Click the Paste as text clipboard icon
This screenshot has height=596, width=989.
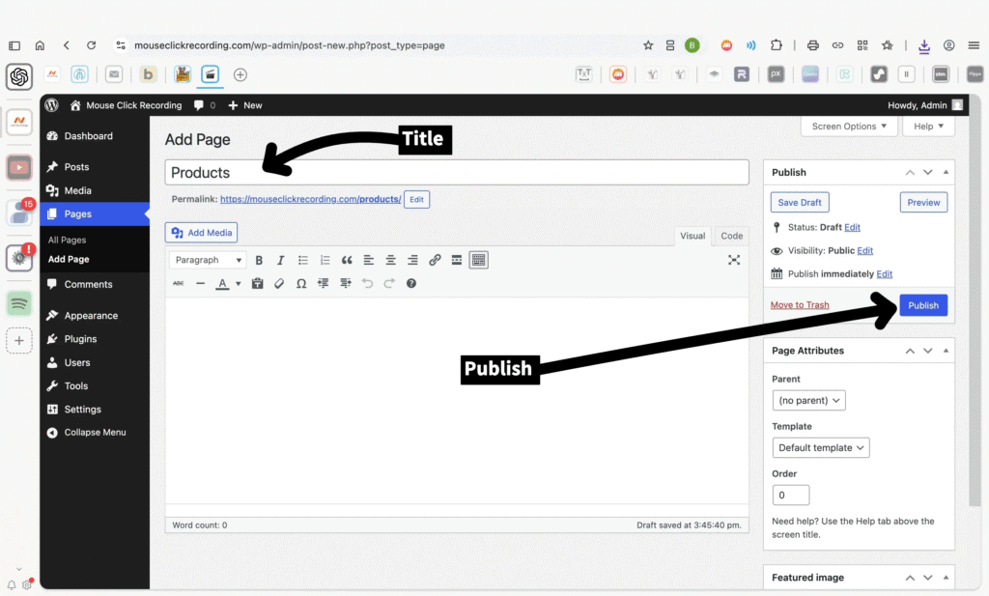(257, 284)
